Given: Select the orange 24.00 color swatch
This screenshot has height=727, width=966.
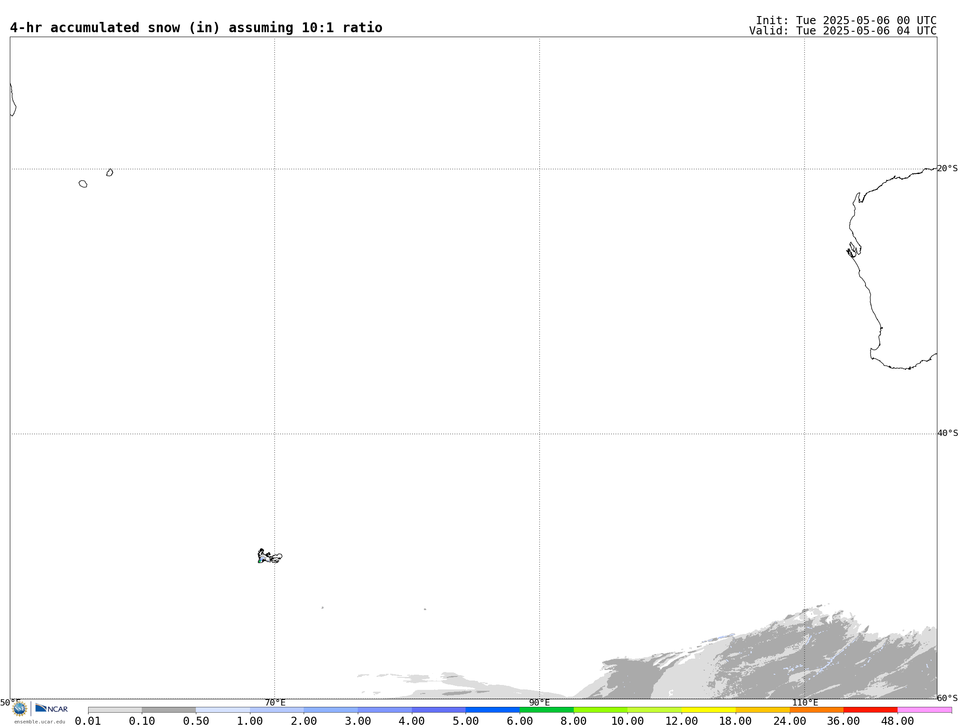Looking at the screenshot, I should [816, 710].
